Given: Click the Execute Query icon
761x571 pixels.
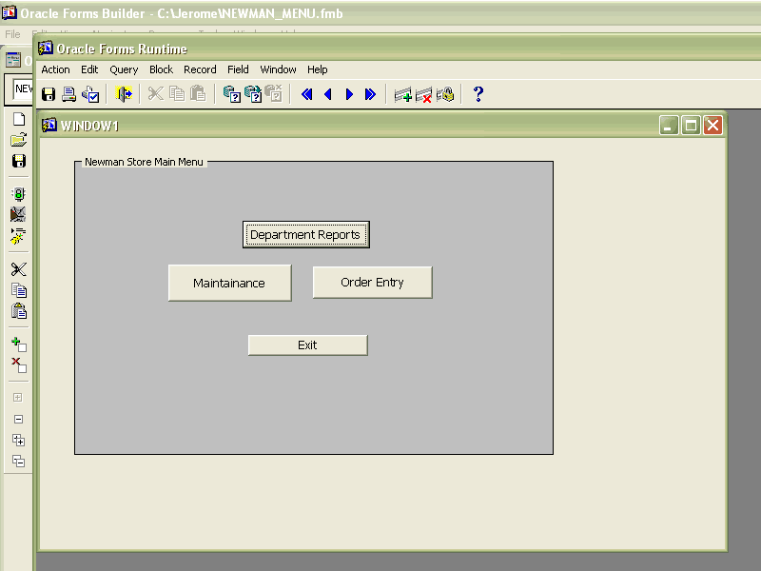Looking at the screenshot, I should coord(253,94).
